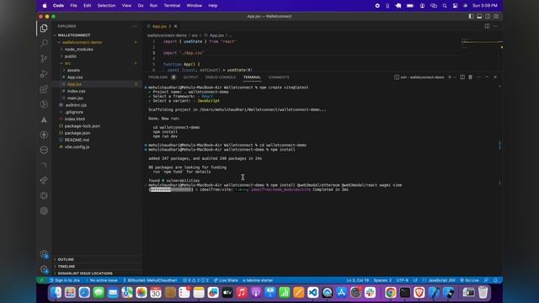Viewport: 539px width, 303px height.
Task: Open Brave browser from the Dock
Action: (x=419, y=292)
